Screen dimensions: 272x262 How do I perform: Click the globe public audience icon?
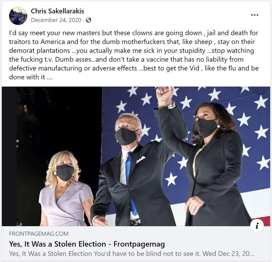click(88, 20)
